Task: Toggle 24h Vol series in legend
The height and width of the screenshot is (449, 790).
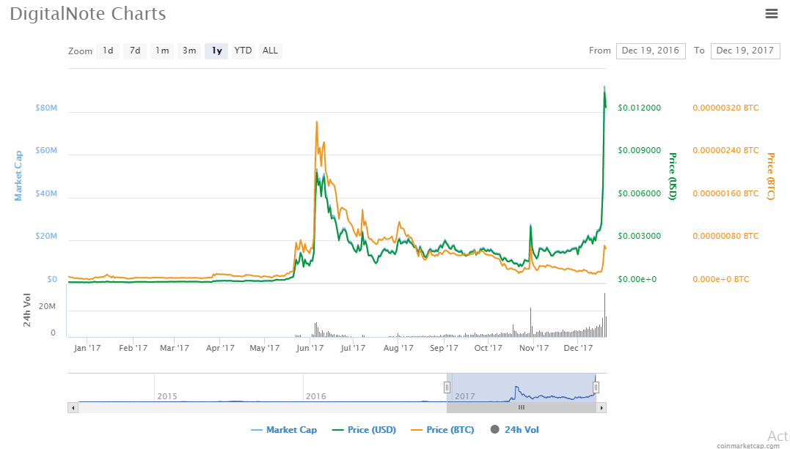Action: 514,430
